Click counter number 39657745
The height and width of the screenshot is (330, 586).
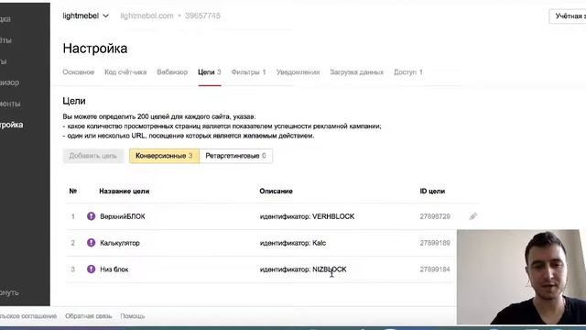(x=202, y=16)
